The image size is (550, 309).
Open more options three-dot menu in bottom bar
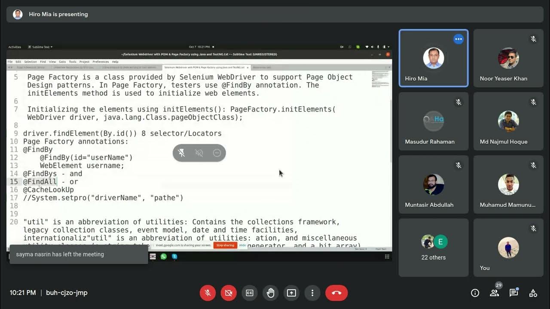click(x=312, y=293)
